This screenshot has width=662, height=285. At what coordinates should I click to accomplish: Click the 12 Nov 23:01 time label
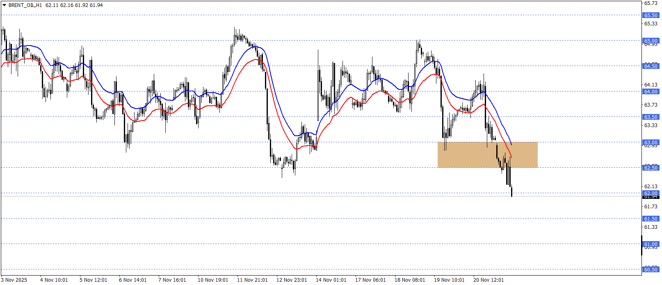(x=292, y=280)
